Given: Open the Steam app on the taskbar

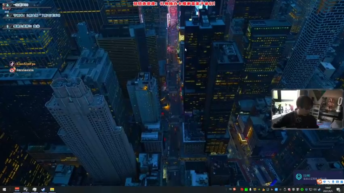Looking at the screenshot, I should click(x=43, y=190).
